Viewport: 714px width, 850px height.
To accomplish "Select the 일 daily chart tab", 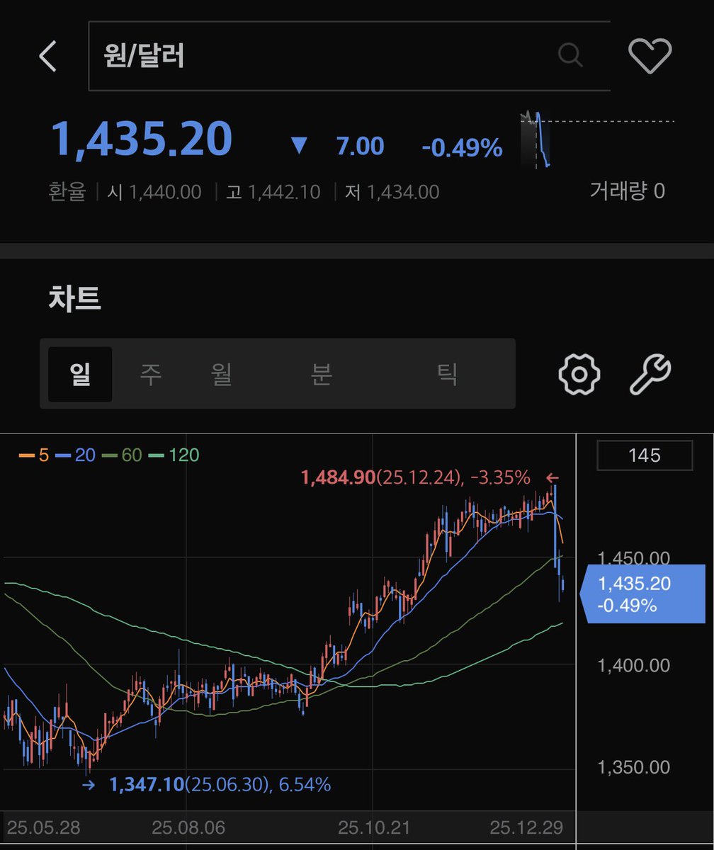I will point(80,374).
